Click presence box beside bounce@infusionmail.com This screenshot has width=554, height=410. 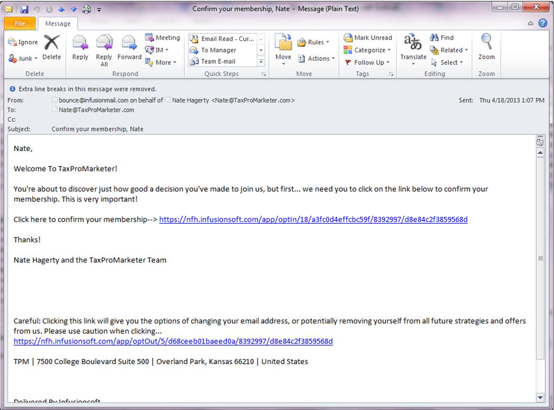click(55, 100)
